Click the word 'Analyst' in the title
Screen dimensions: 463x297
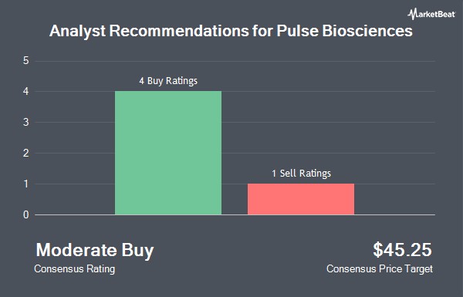[78, 31]
